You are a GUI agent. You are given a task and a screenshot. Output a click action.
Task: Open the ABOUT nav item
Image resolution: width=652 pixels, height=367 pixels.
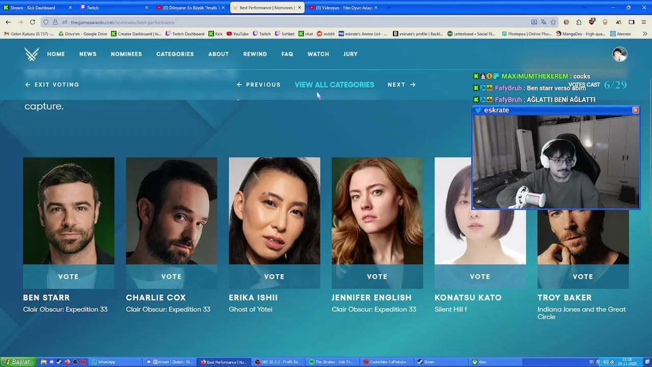click(x=219, y=54)
